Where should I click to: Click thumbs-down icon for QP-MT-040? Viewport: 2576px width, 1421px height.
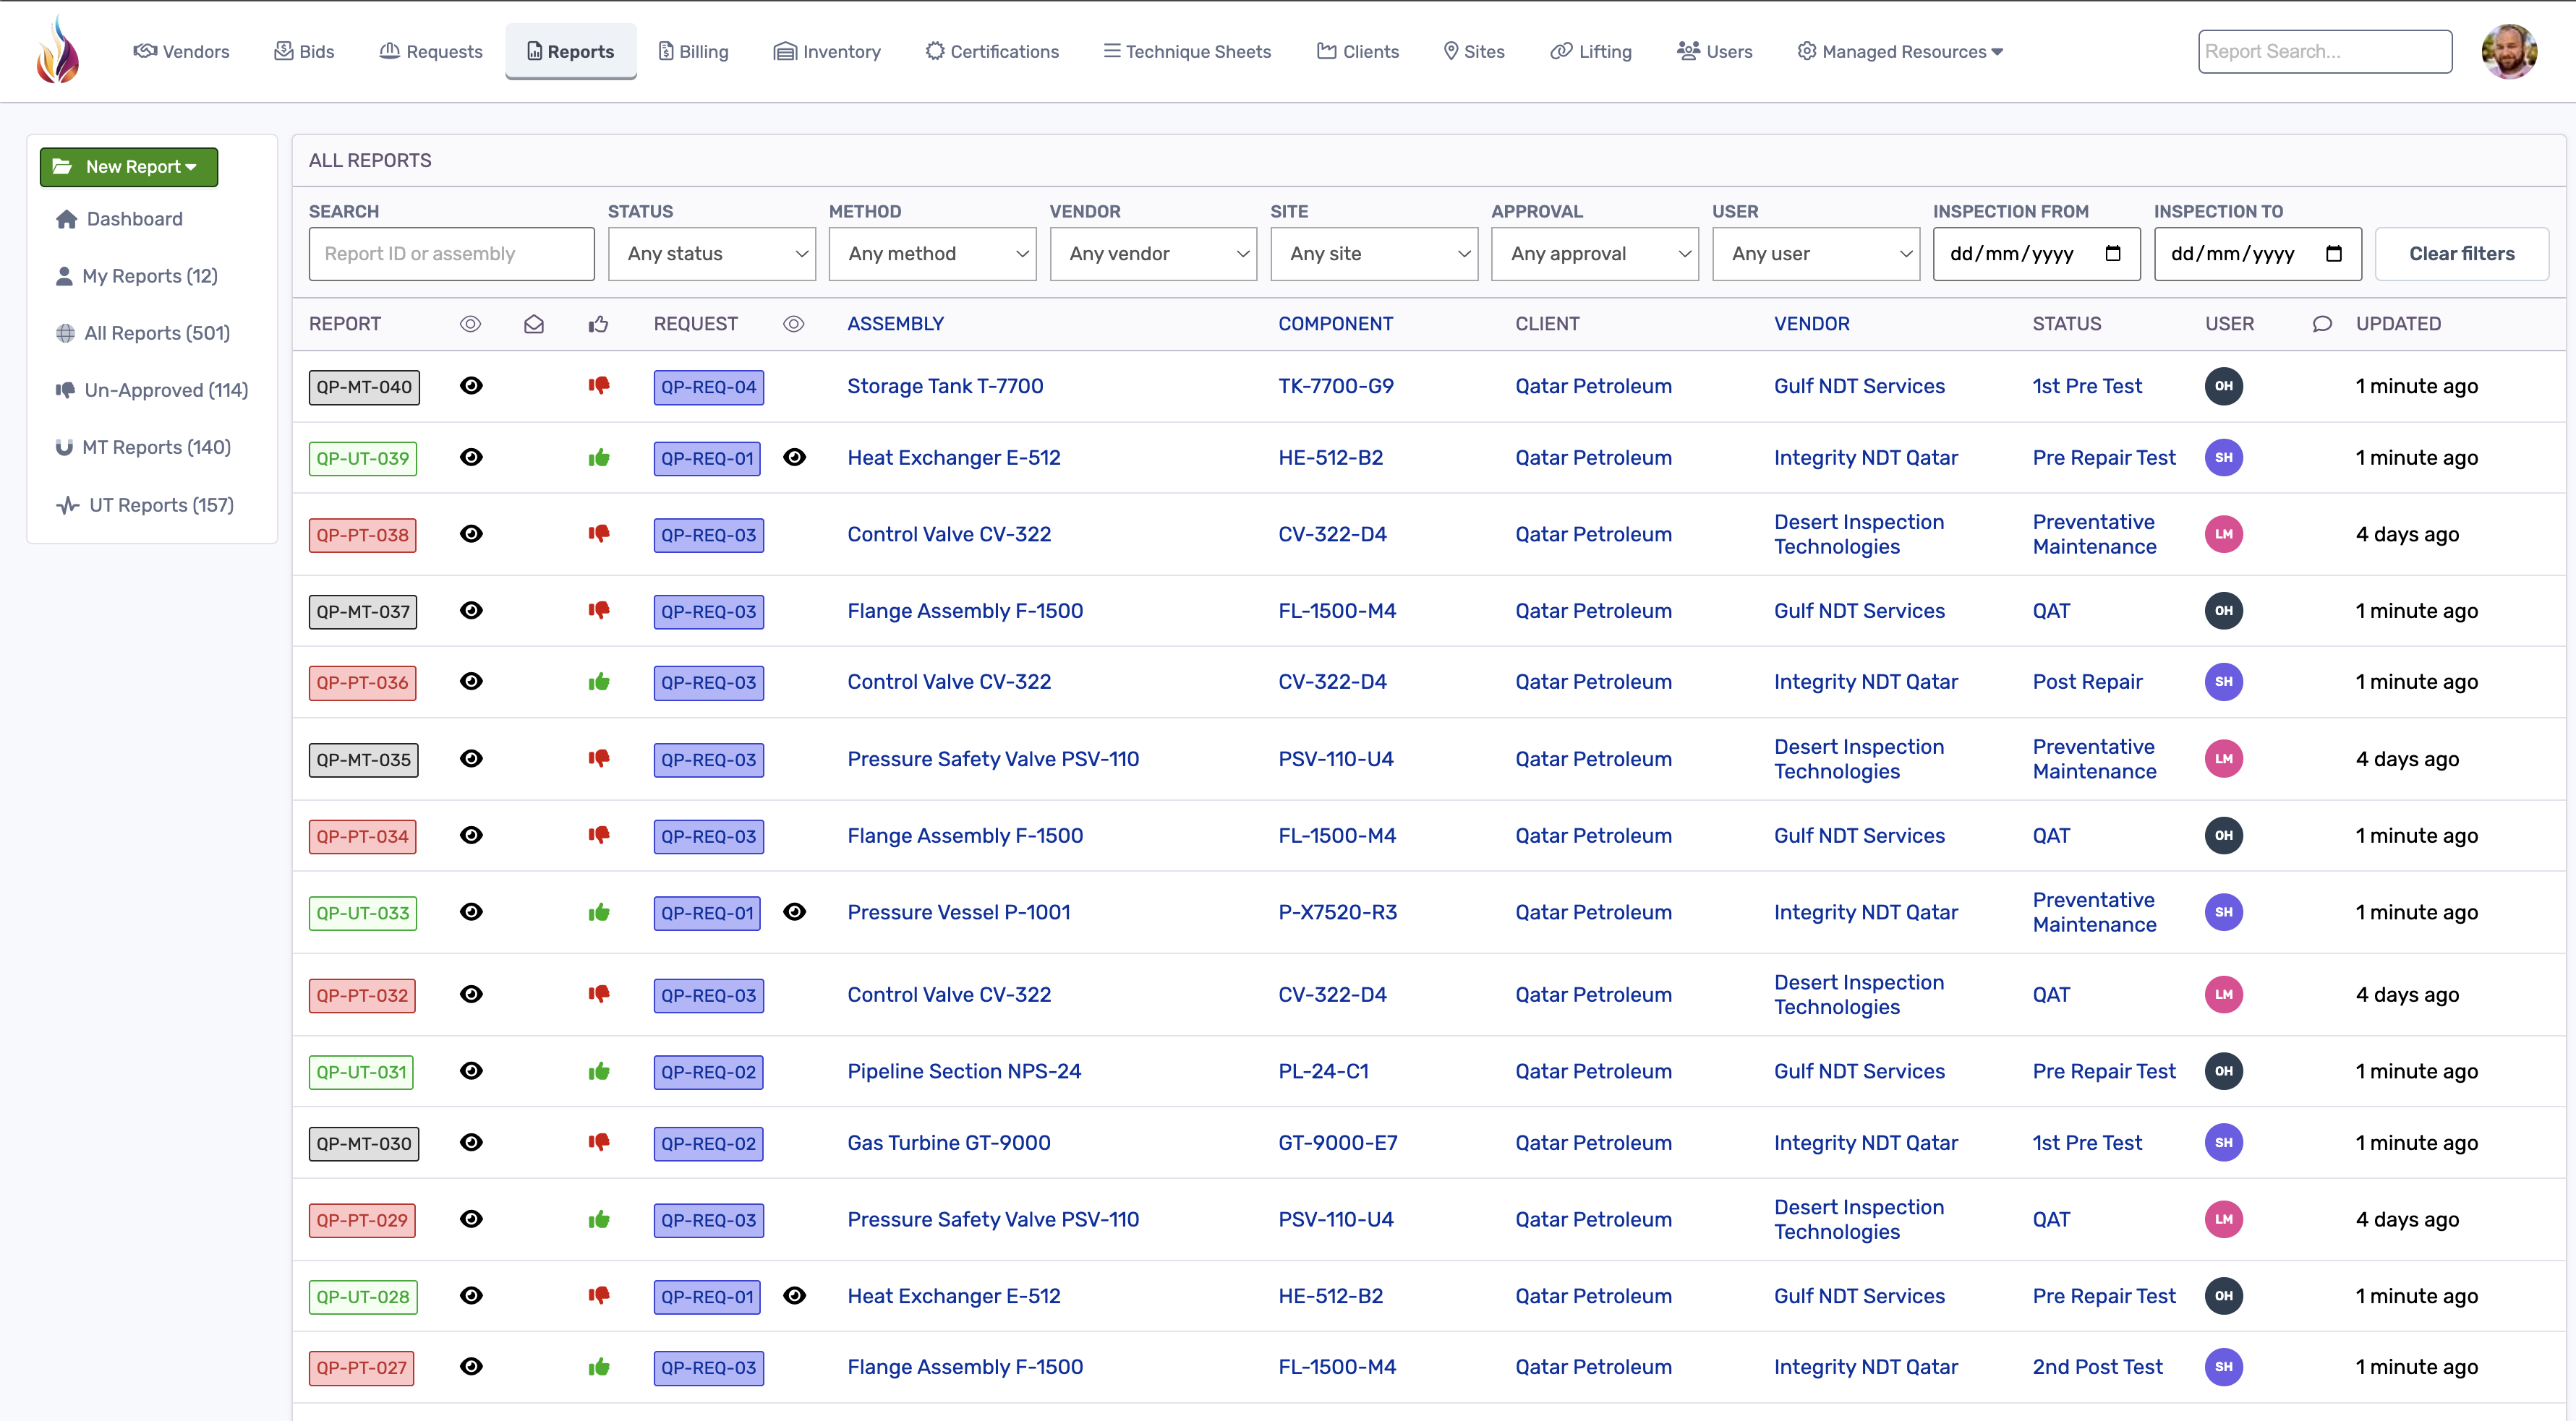tap(599, 386)
